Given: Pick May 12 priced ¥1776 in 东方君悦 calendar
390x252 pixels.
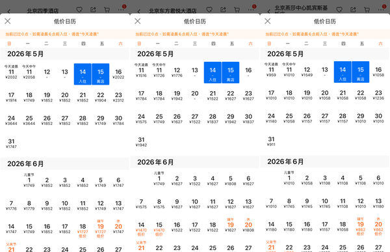Looking at the screenshot, I should pyautogui.click(x=177, y=72).
